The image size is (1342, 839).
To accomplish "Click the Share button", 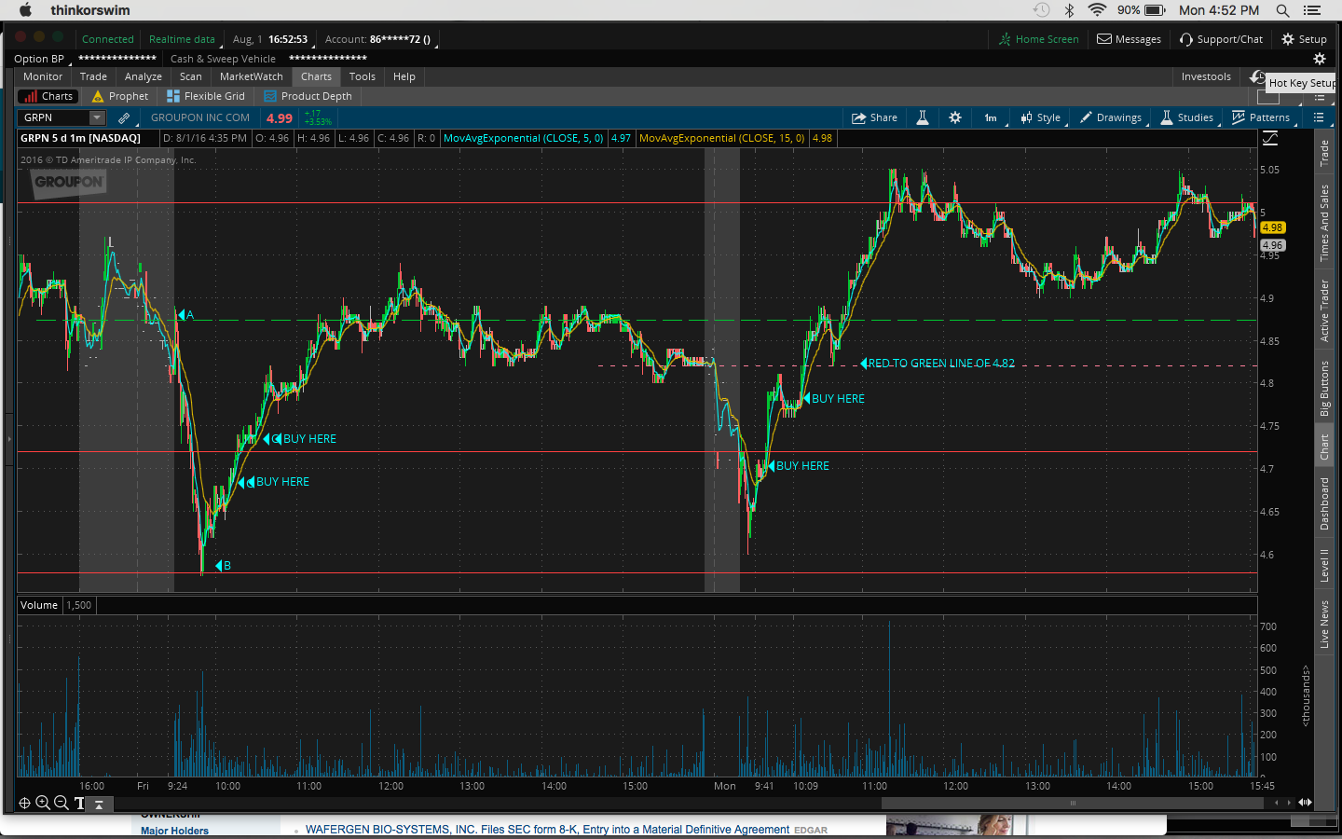I will click(x=874, y=117).
